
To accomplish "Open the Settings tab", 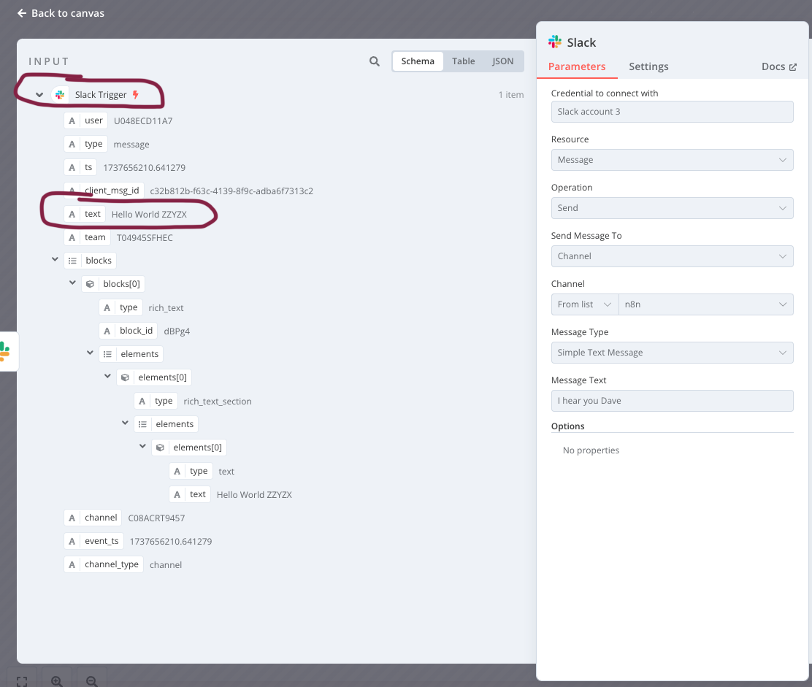I will pos(648,66).
